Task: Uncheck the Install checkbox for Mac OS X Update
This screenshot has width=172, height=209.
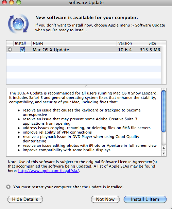Action: pyautogui.click(x=22, y=49)
